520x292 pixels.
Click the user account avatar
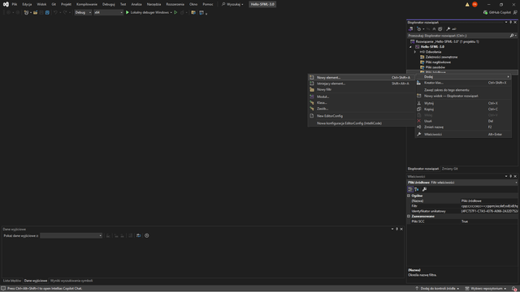click(x=474, y=4)
